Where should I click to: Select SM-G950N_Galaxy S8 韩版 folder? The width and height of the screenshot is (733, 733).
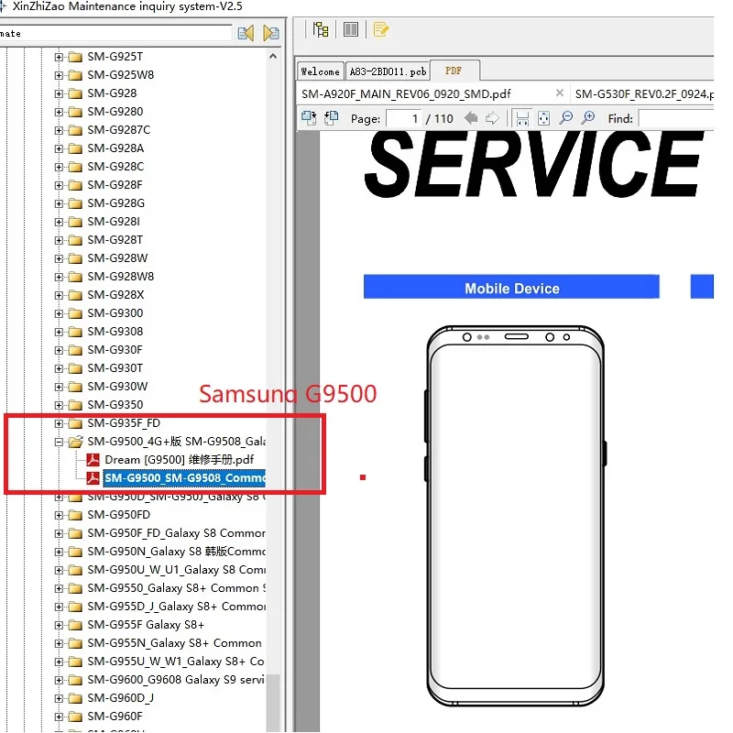pyautogui.click(x=176, y=552)
